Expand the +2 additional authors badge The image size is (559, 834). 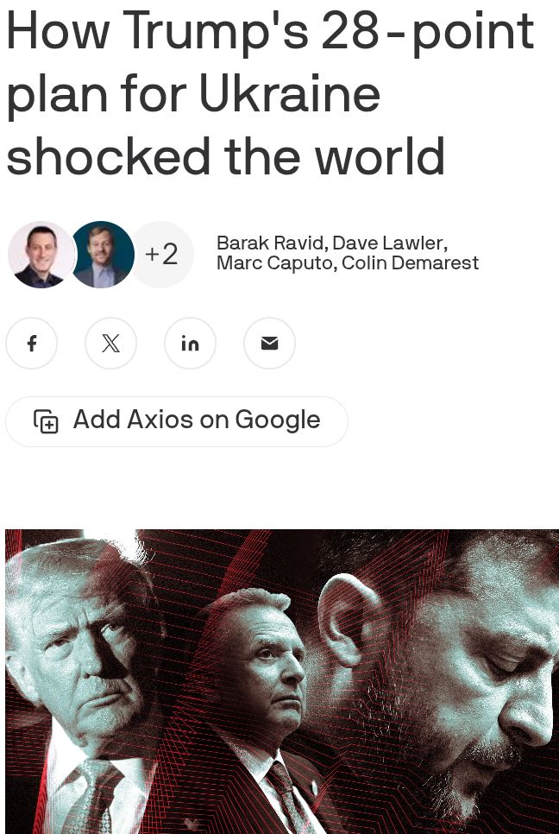coord(162,254)
